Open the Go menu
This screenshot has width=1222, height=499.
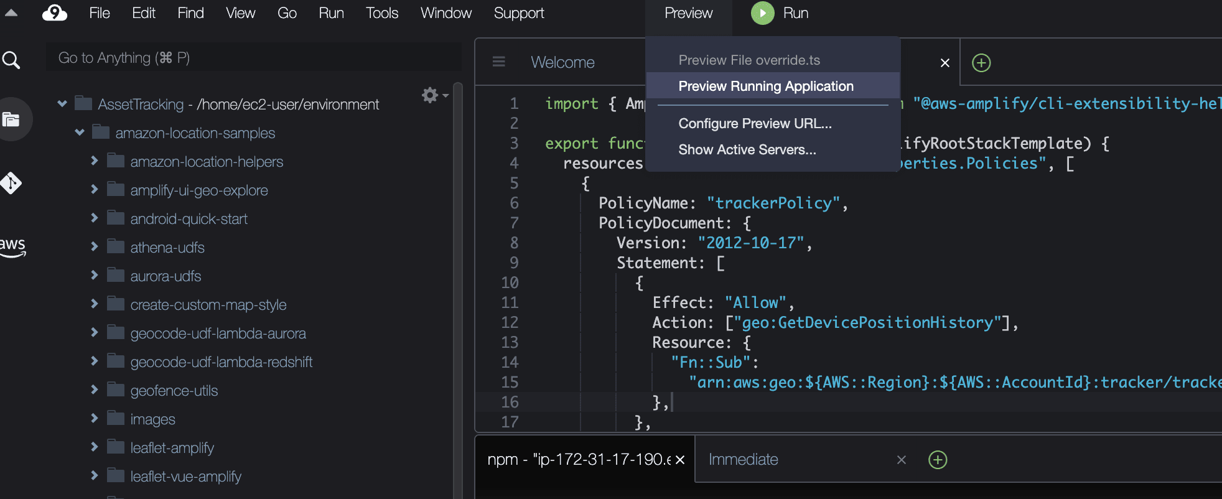[287, 13]
